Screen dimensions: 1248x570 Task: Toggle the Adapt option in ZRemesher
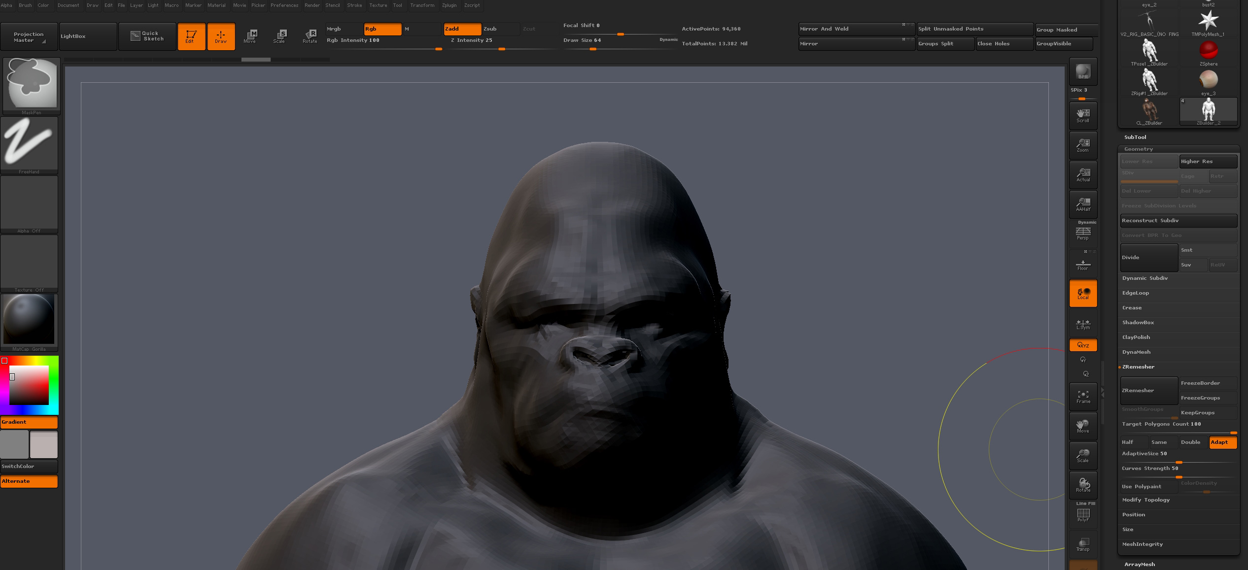(1223, 442)
